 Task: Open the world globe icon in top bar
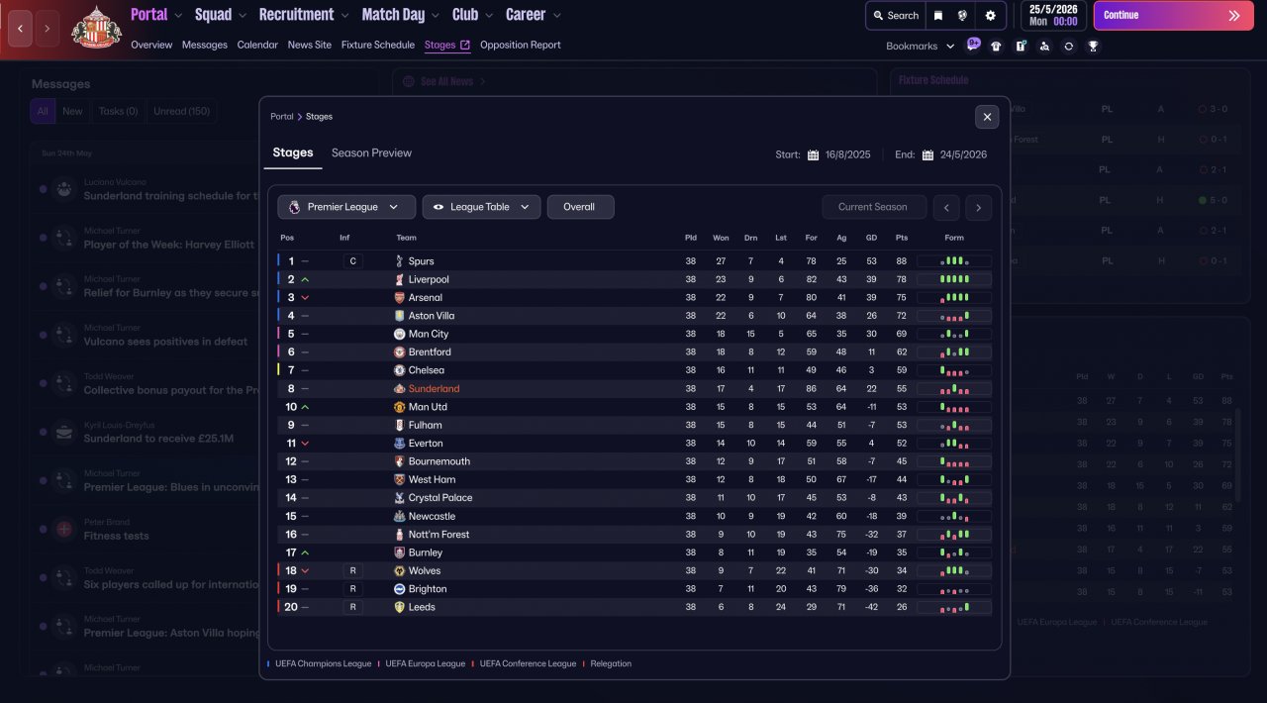coord(961,16)
